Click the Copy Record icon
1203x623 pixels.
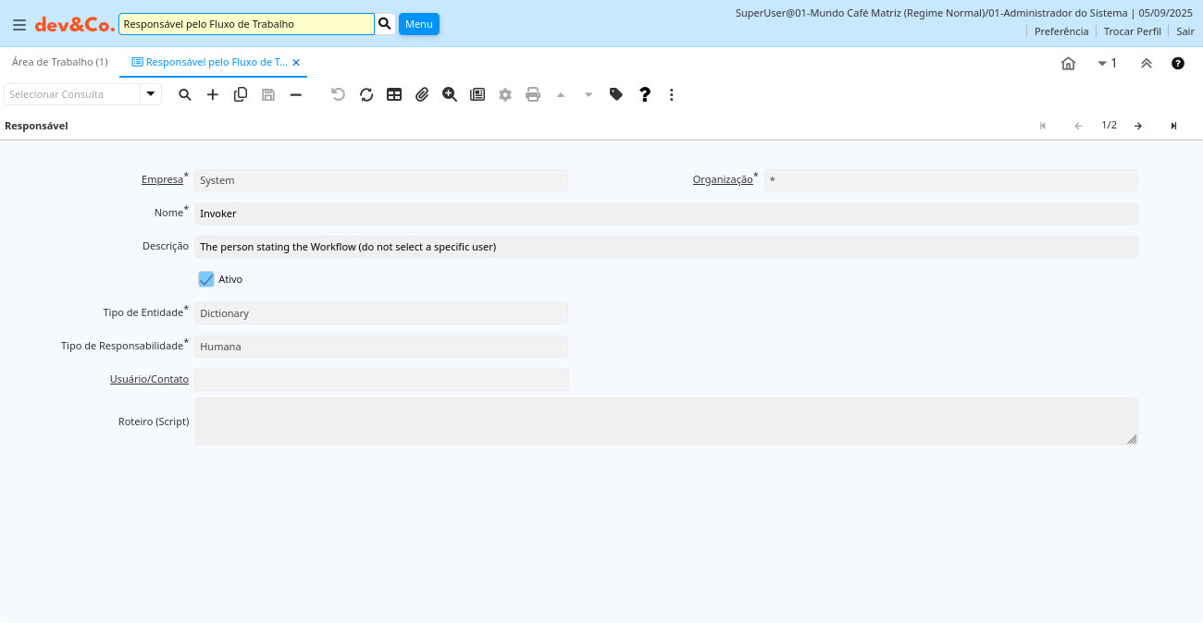[x=241, y=94]
